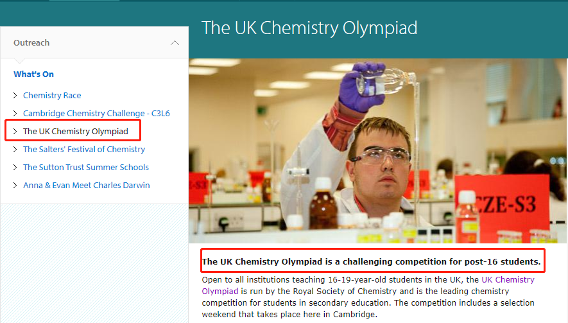The image size is (568, 323).
Task: Follow the purple UK Chemistry Olympiad paragraph link
Action: coord(507,280)
